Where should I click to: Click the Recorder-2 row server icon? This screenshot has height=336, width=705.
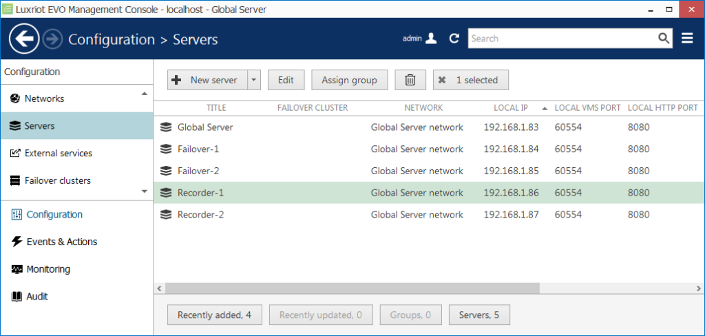(x=166, y=215)
